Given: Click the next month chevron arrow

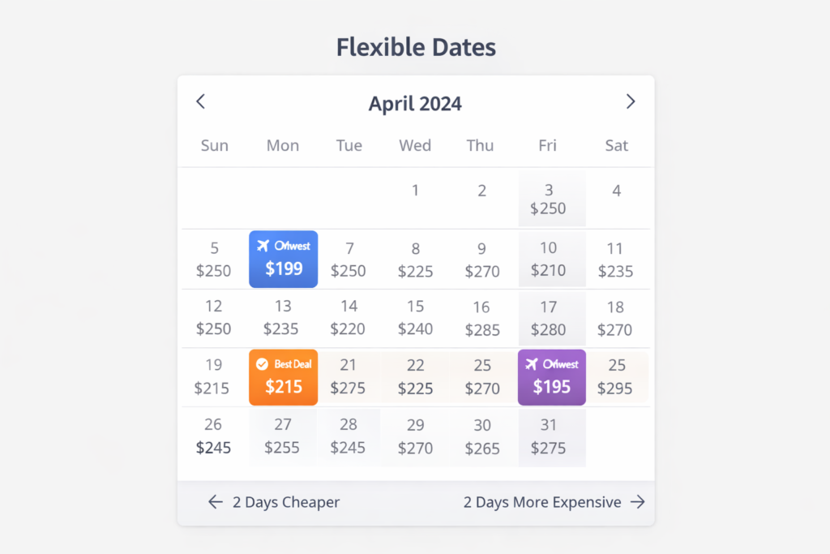Looking at the screenshot, I should pos(631,101).
